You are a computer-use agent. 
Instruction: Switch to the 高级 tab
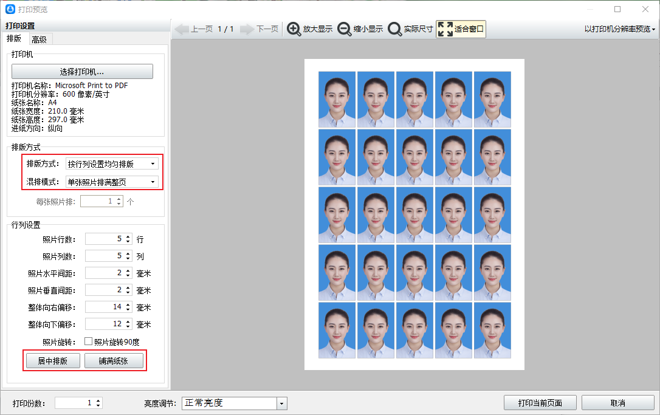pyautogui.click(x=40, y=39)
